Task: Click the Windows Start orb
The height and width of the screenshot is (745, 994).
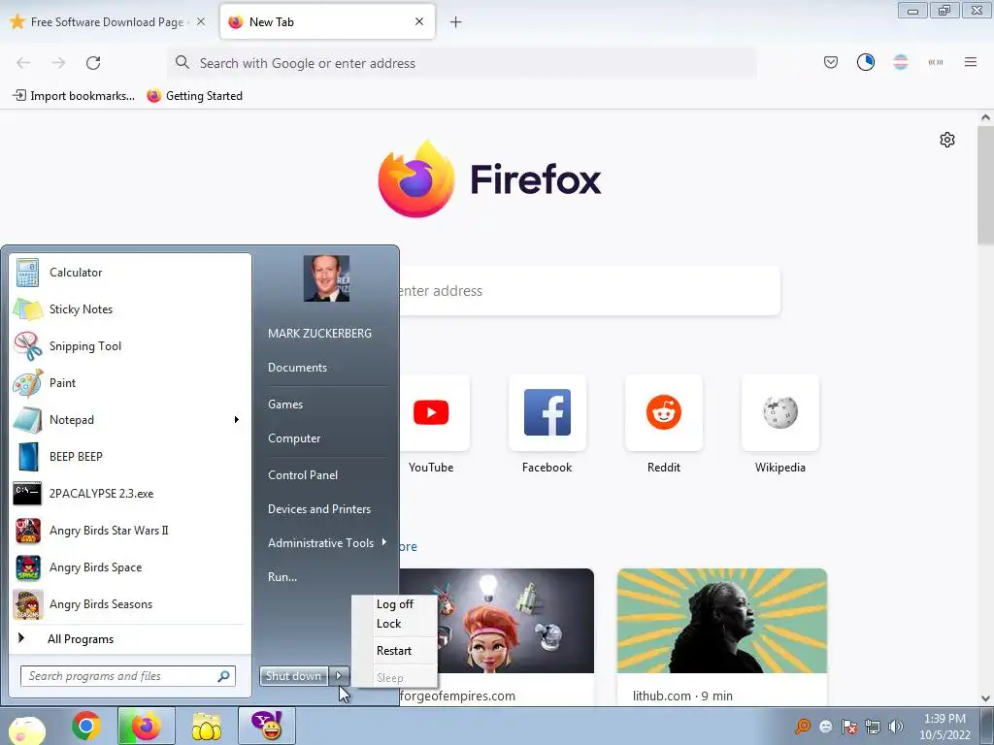Action: 26,729
